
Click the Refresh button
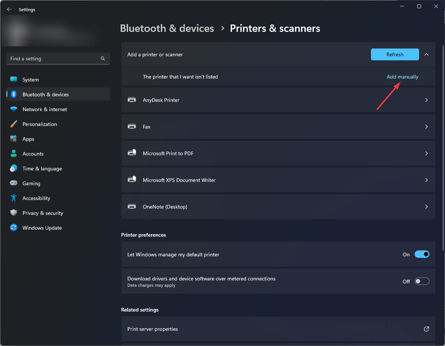pos(395,54)
